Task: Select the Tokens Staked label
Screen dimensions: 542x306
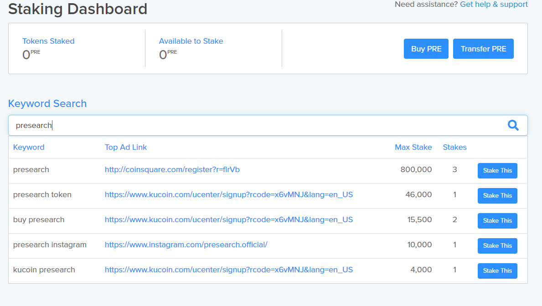Action: click(48, 41)
